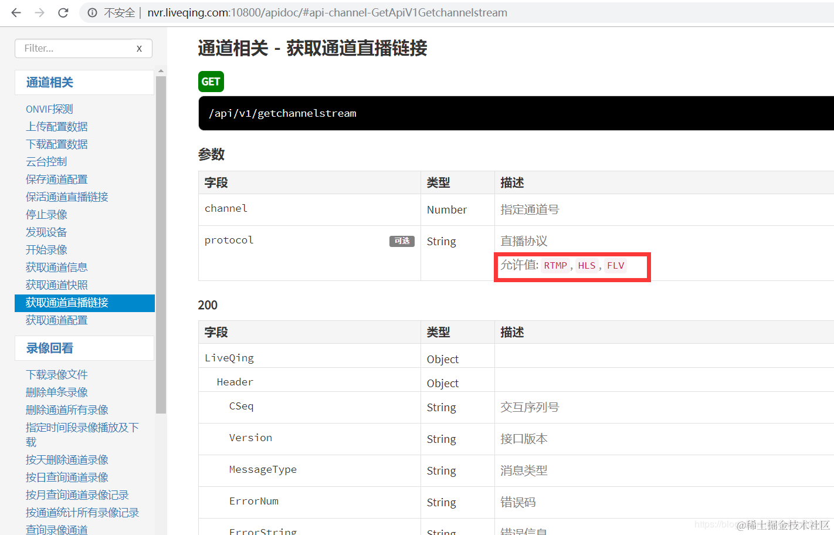Open the 开始录像 link

pyautogui.click(x=46, y=250)
